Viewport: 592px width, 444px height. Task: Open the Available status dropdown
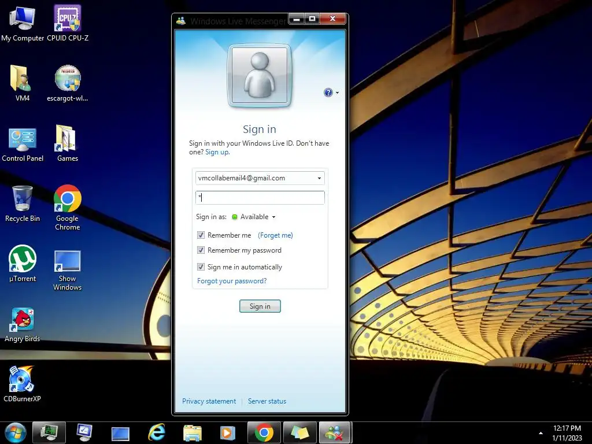click(254, 217)
